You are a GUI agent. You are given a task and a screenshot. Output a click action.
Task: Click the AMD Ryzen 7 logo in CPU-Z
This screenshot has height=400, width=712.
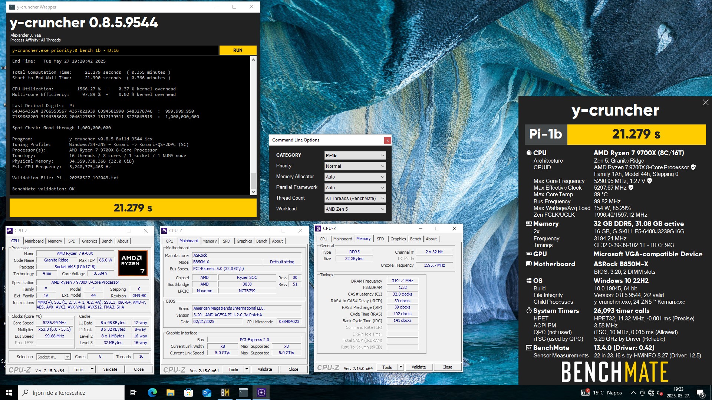[x=133, y=263]
